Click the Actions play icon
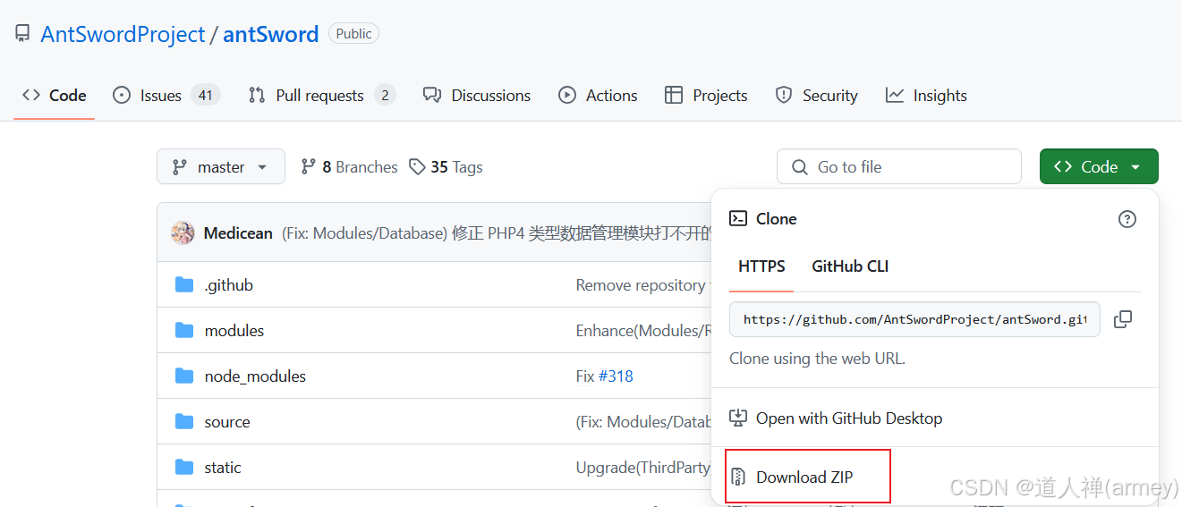This screenshot has width=1182, height=507. pos(567,95)
